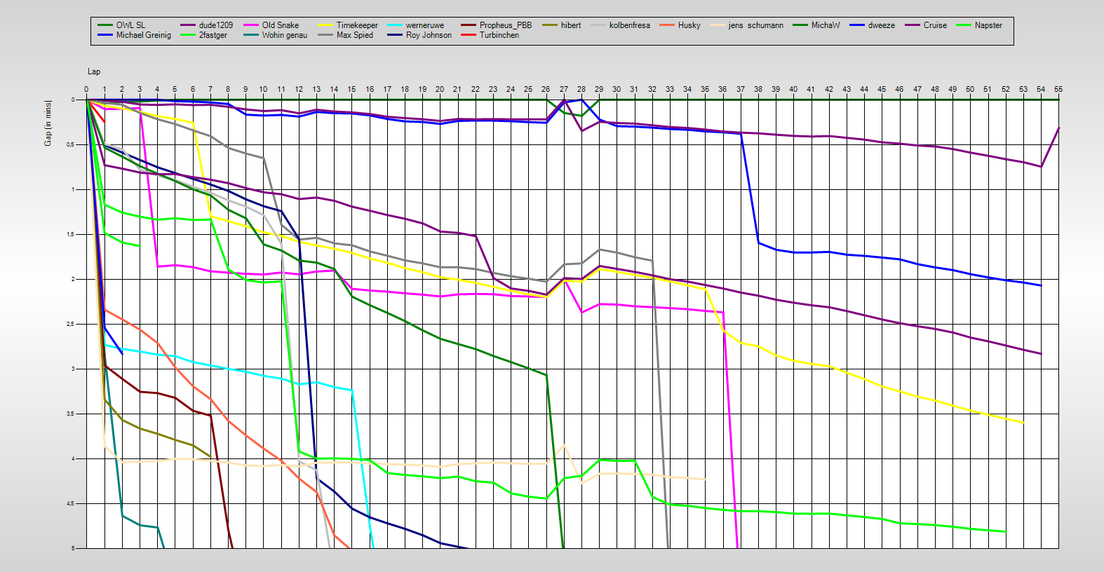Click lap number 44 on axis
The height and width of the screenshot is (572, 1104).
pos(864,89)
